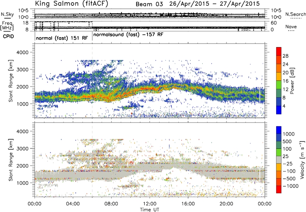This screenshot has width=306, height=212.
Task: Click the N.Search legend label
Action: (295, 14)
